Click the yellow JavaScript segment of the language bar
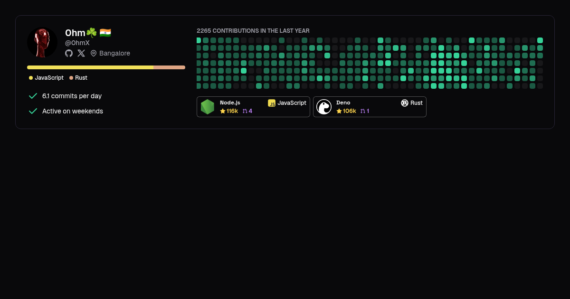 [90, 67]
